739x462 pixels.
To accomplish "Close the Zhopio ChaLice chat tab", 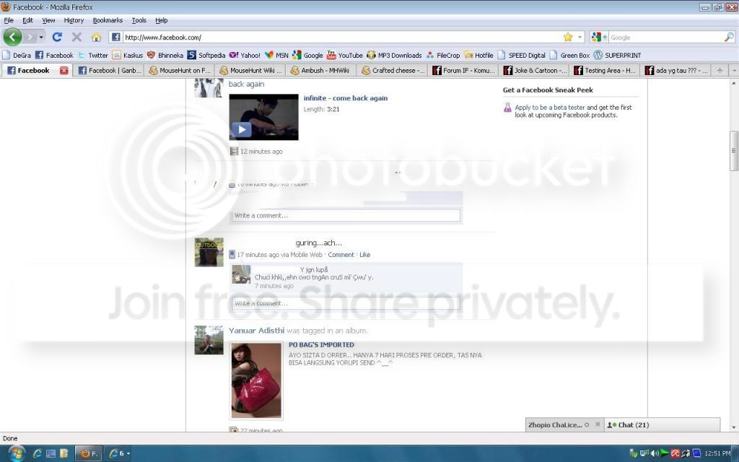I will tap(598, 424).
